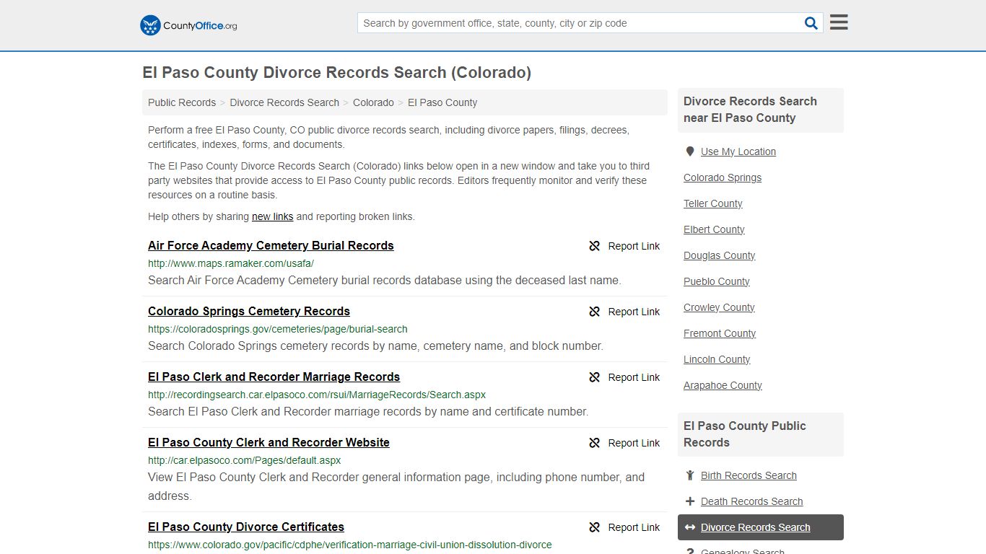Click the maps.ramaker.com/usafa URL
Viewport: 986px width, 554px height.
point(231,263)
